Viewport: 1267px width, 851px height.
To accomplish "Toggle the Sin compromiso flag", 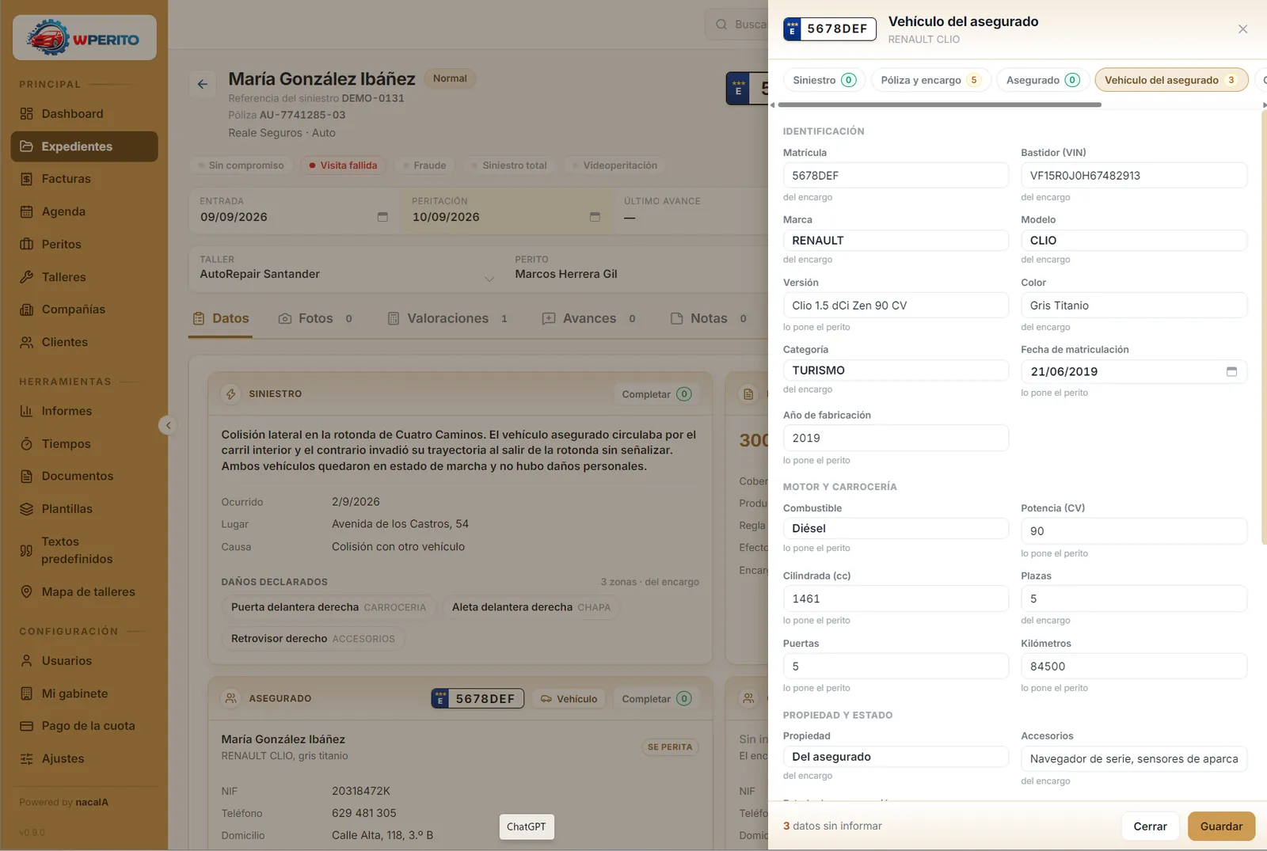I will point(241,165).
